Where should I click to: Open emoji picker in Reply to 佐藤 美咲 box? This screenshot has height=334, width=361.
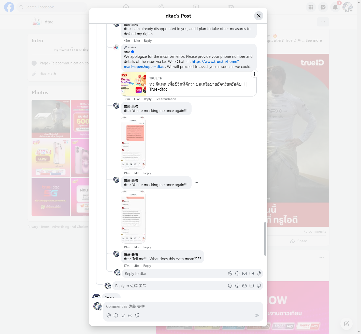coord(237,286)
